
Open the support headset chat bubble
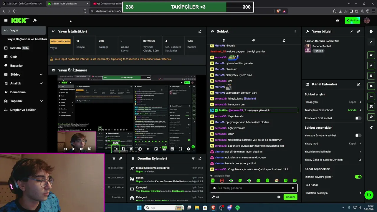click(x=369, y=195)
